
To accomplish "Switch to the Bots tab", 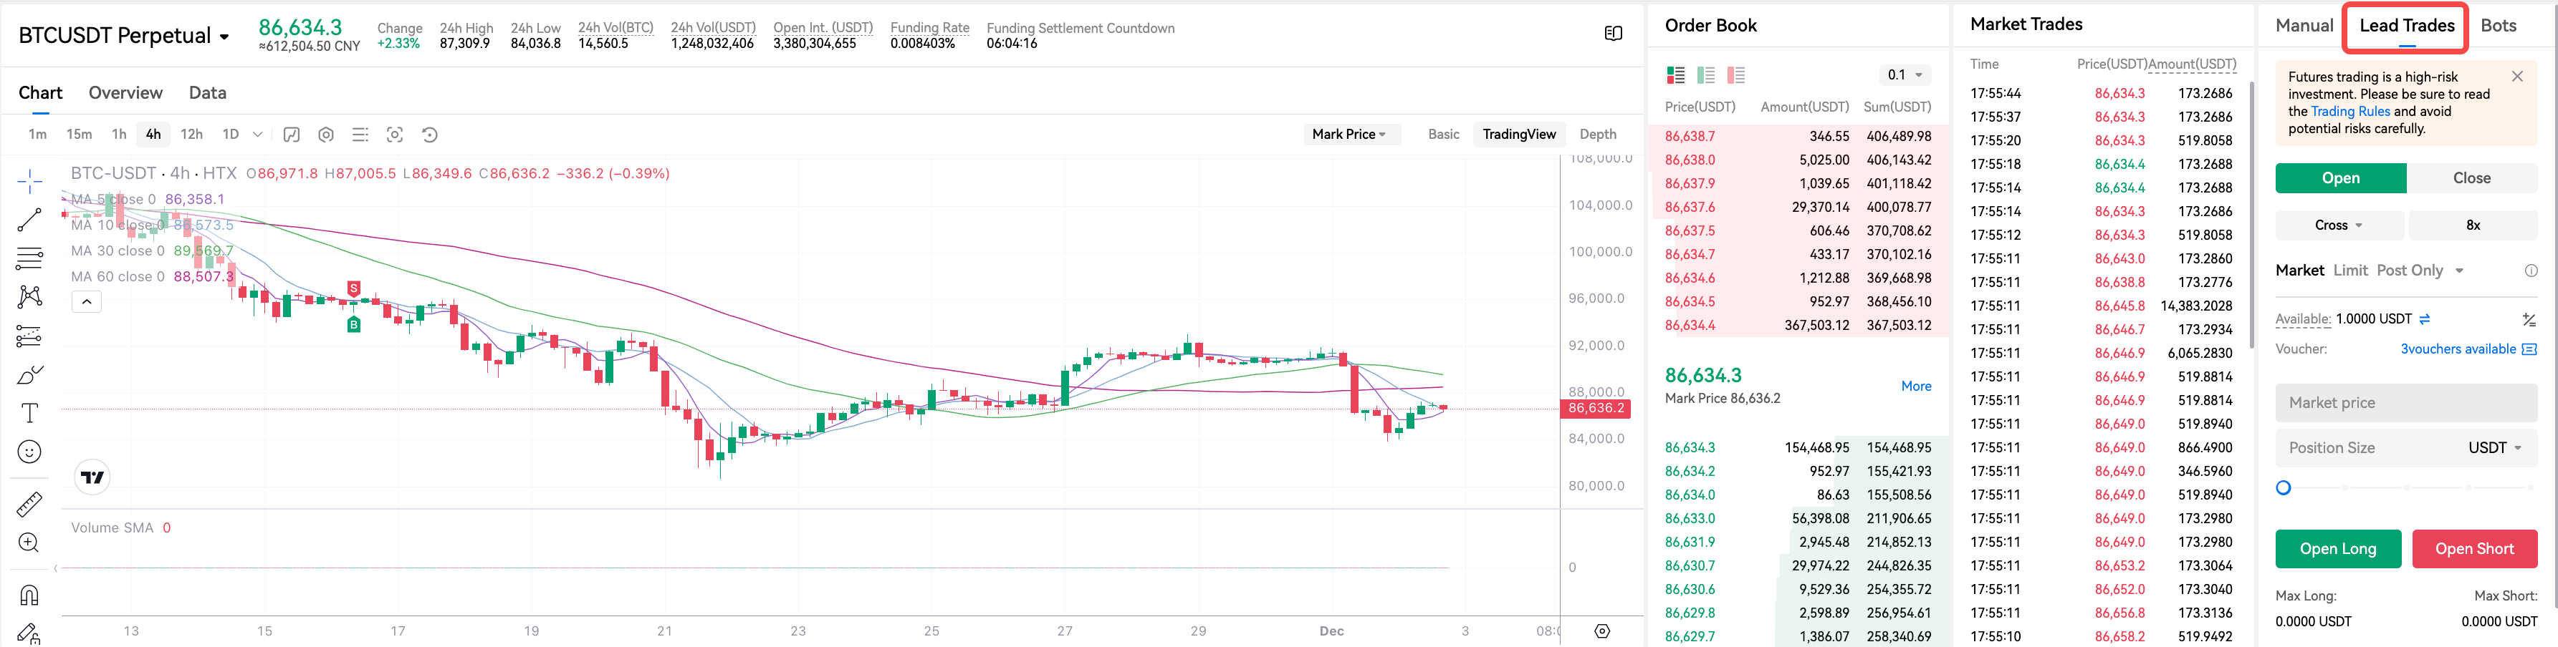I will point(2497,26).
